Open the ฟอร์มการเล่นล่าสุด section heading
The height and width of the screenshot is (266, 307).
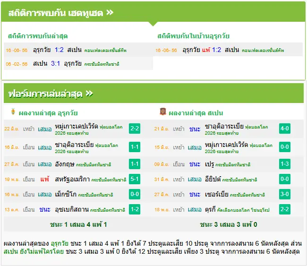pos(45,94)
